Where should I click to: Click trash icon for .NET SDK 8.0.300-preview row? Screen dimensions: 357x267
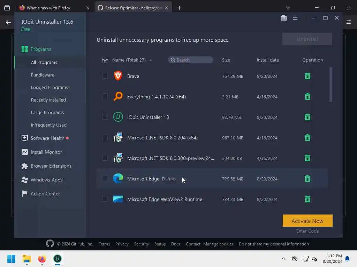[x=307, y=158]
